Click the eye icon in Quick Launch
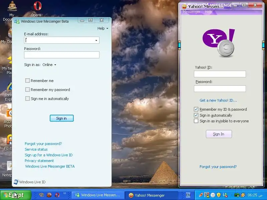 pyautogui.click(x=41, y=195)
